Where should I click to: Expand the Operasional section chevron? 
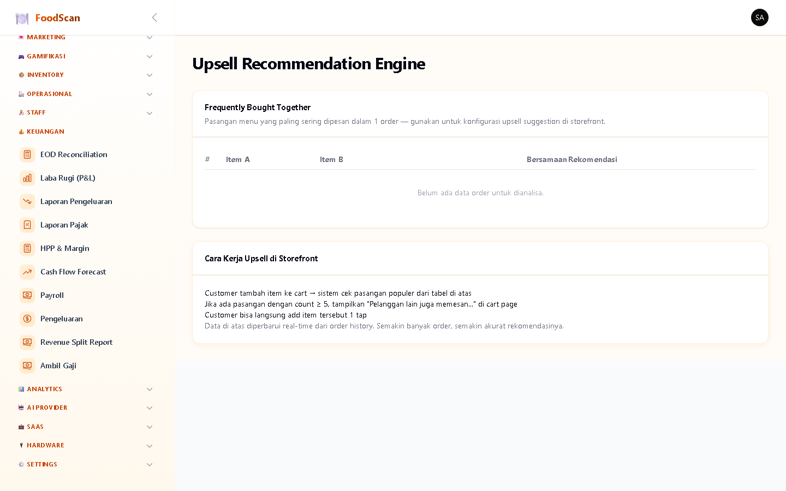coord(150,94)
